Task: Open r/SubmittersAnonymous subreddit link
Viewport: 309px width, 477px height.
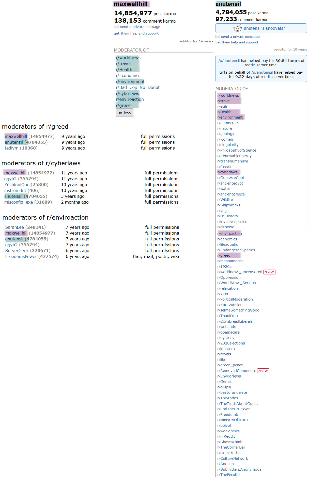Action: point(239,469)
